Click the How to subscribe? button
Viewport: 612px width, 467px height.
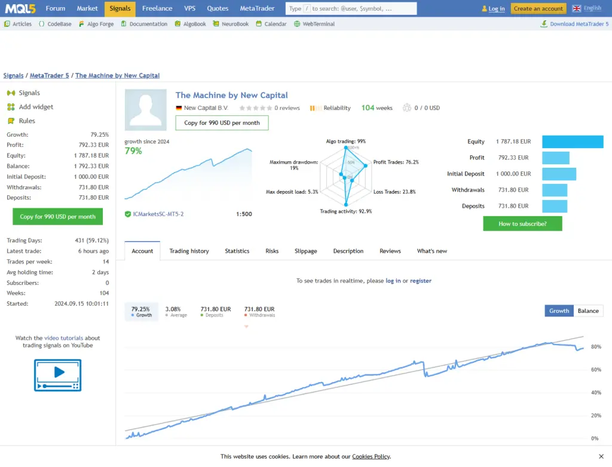pos(522,223)
